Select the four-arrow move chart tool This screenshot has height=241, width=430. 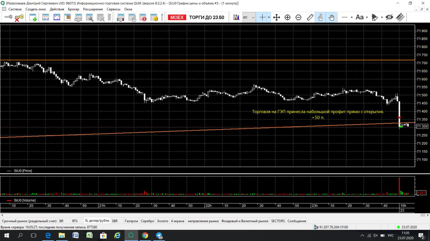276,17
